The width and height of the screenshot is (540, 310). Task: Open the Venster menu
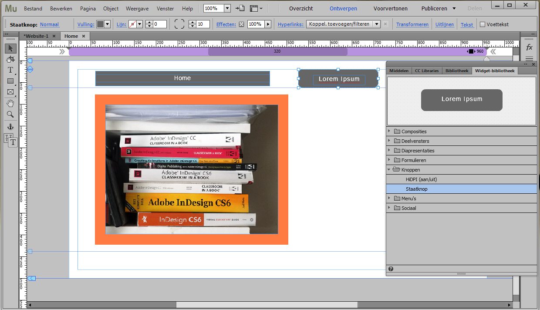(165, 8)
